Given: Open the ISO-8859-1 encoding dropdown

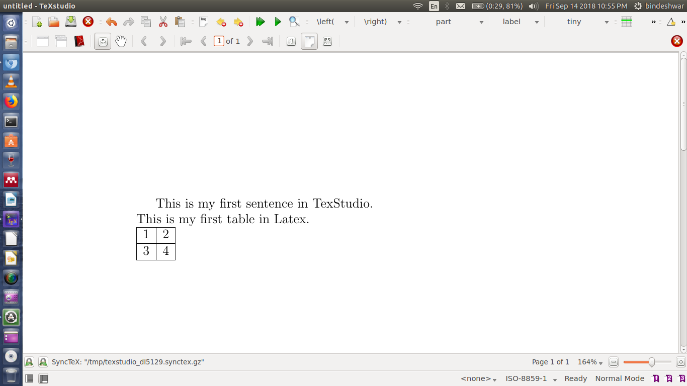Looking at the screenshot, I should pos(531,378).
